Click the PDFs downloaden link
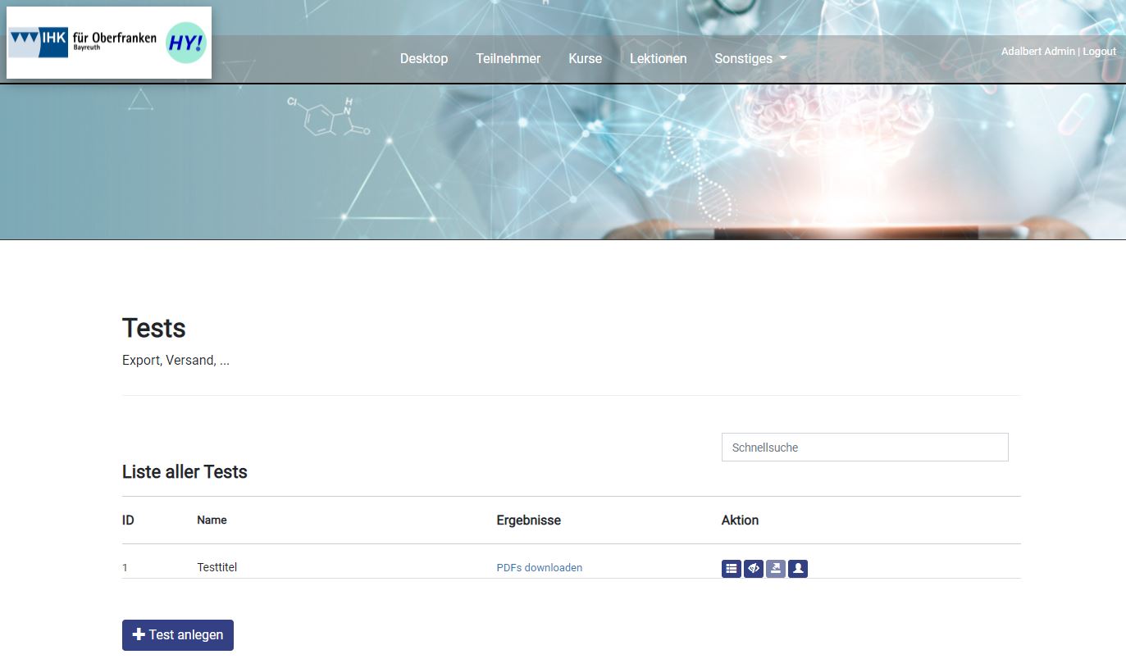The image size is (1126, 659). [x=539, y=568]
